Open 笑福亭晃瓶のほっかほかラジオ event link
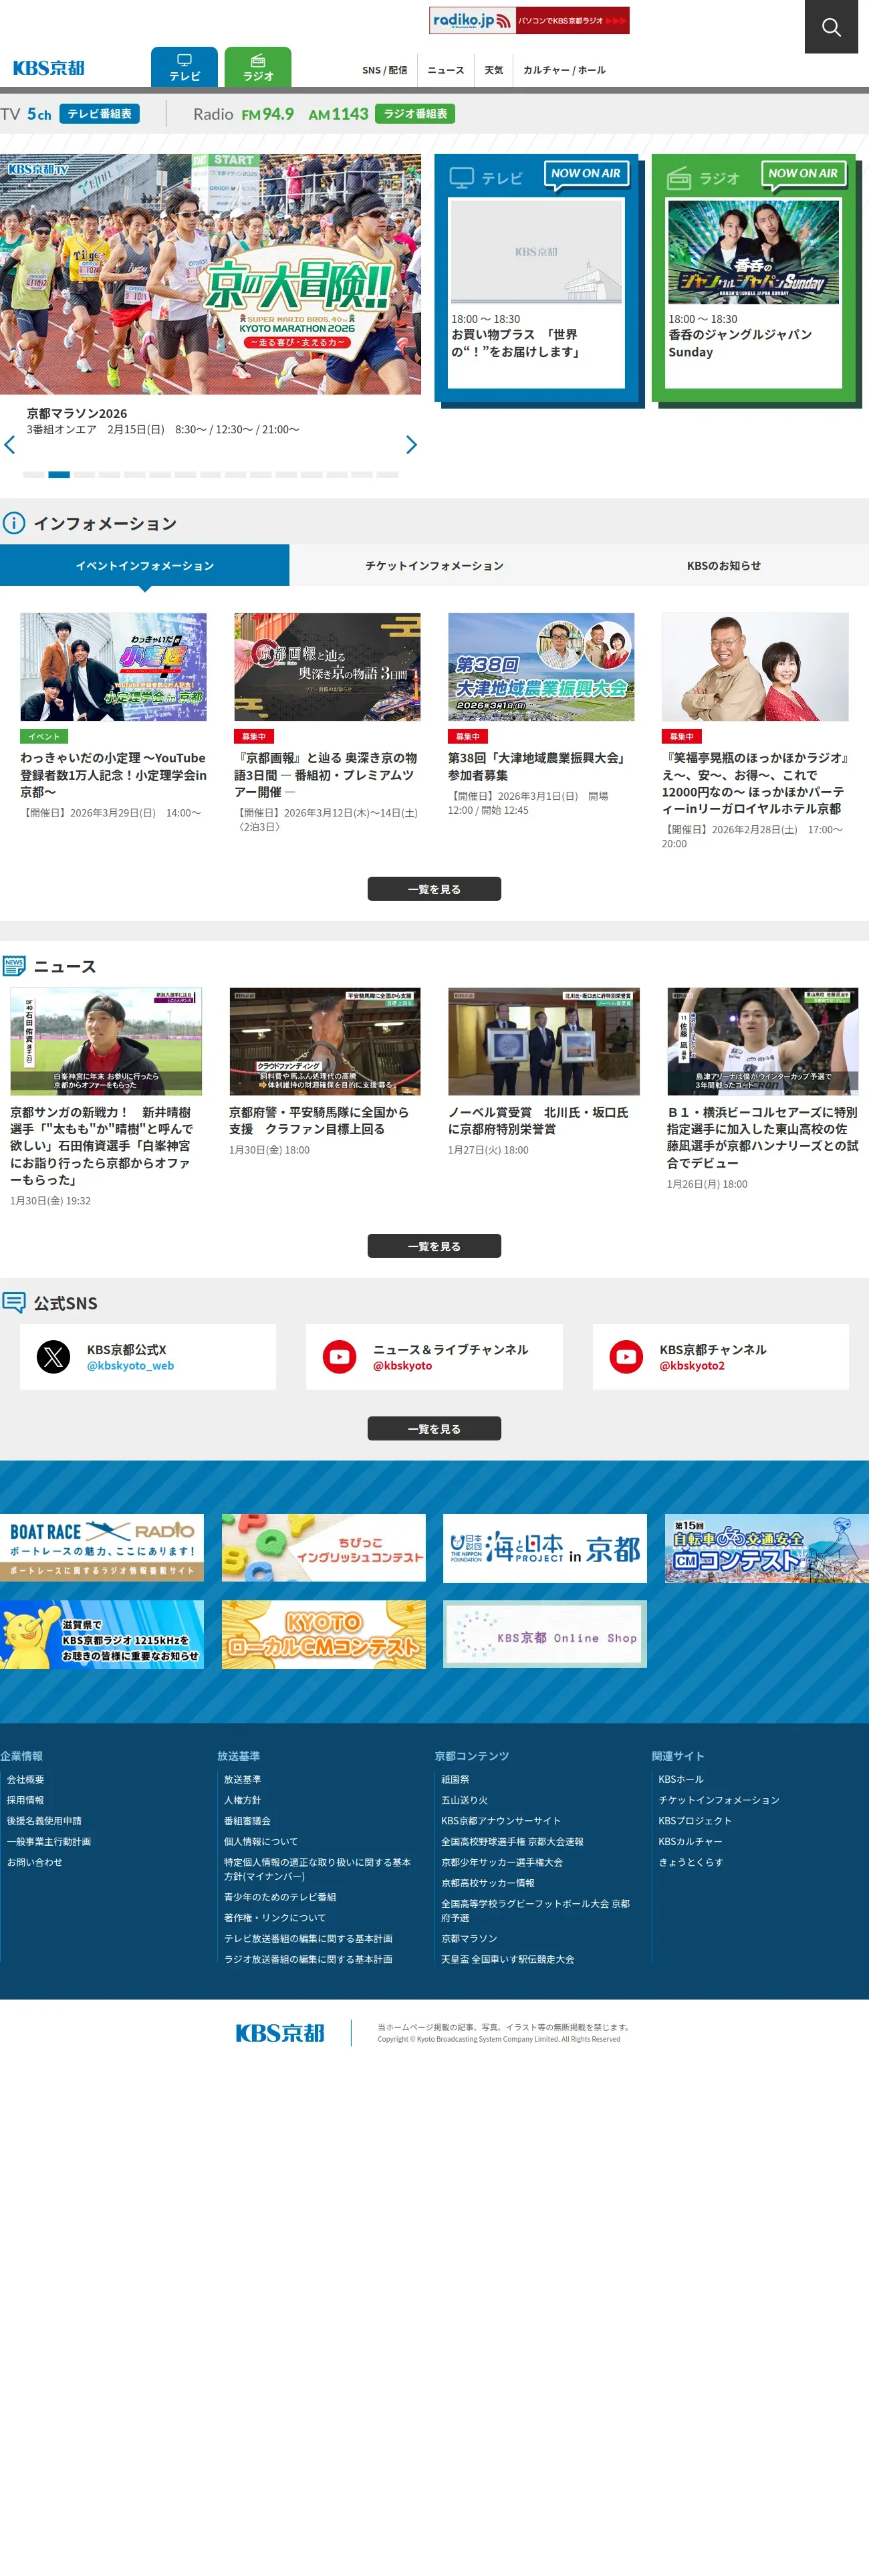 coord(755,783)
